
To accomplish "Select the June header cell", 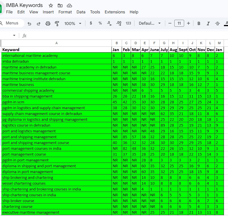I will coord(154,50).
